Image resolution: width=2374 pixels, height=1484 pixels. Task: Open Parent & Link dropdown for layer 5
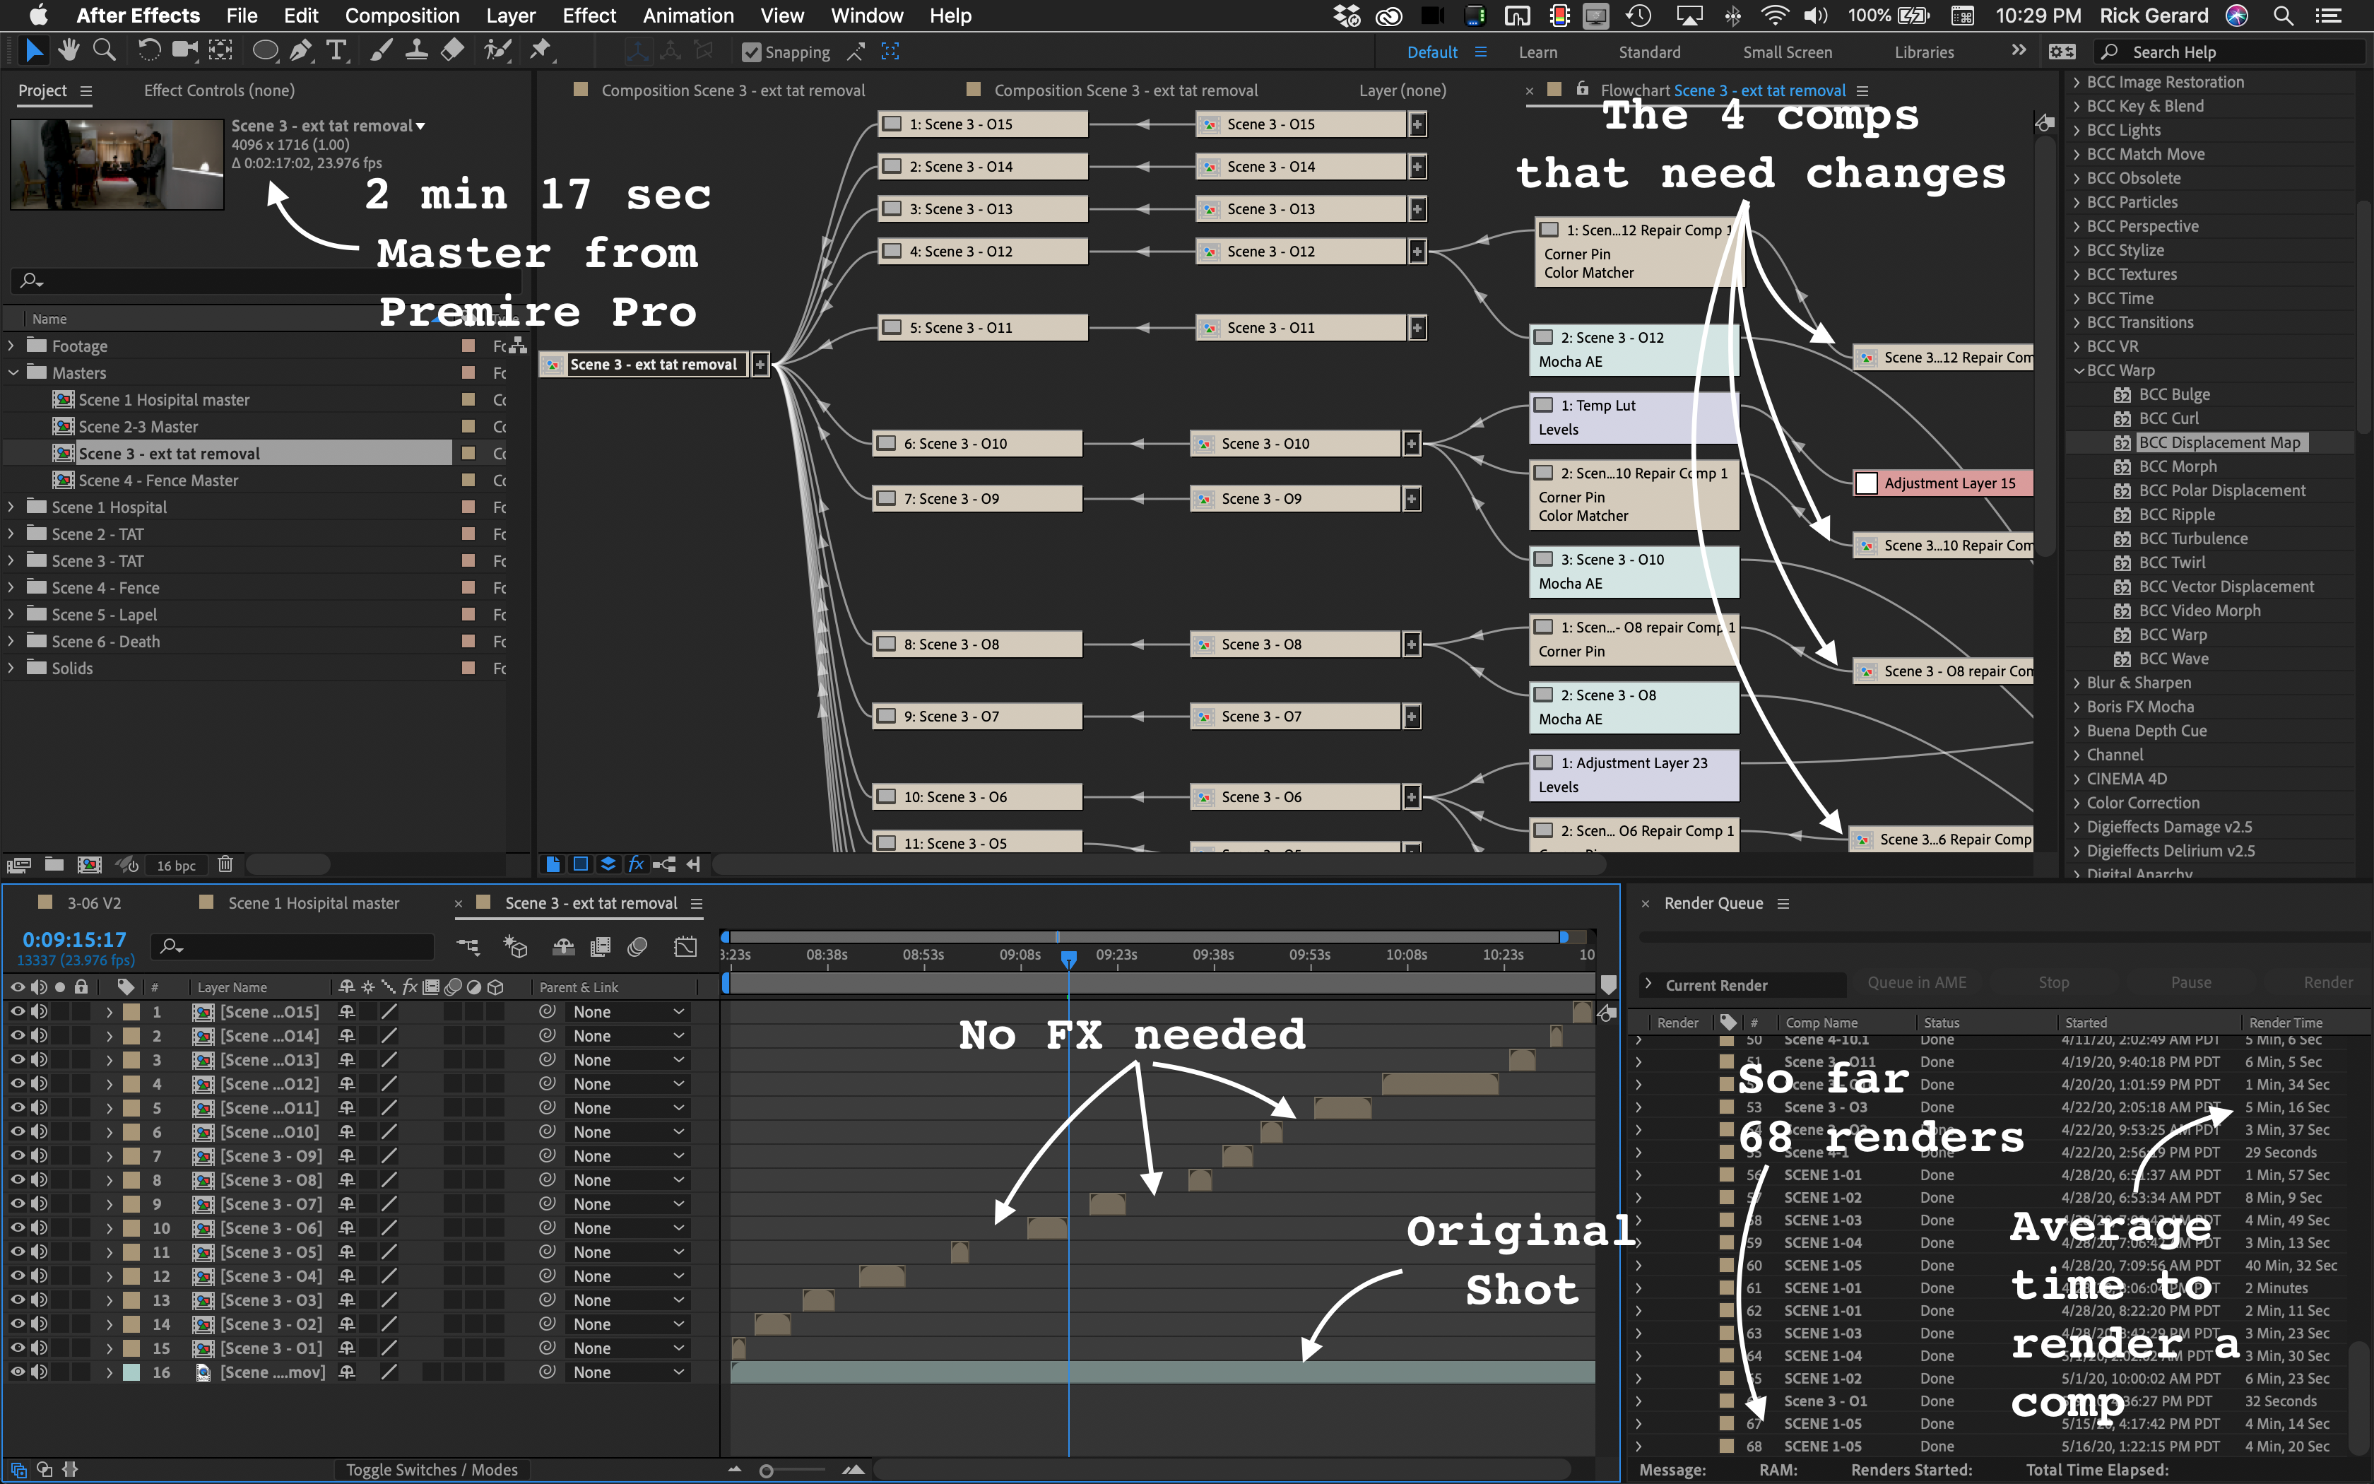[x=628, y=1108]
